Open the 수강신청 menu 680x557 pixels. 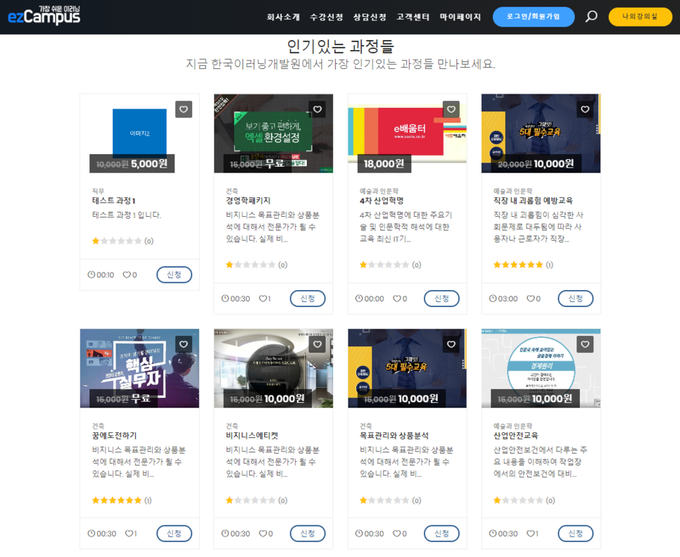coord(327,17)
